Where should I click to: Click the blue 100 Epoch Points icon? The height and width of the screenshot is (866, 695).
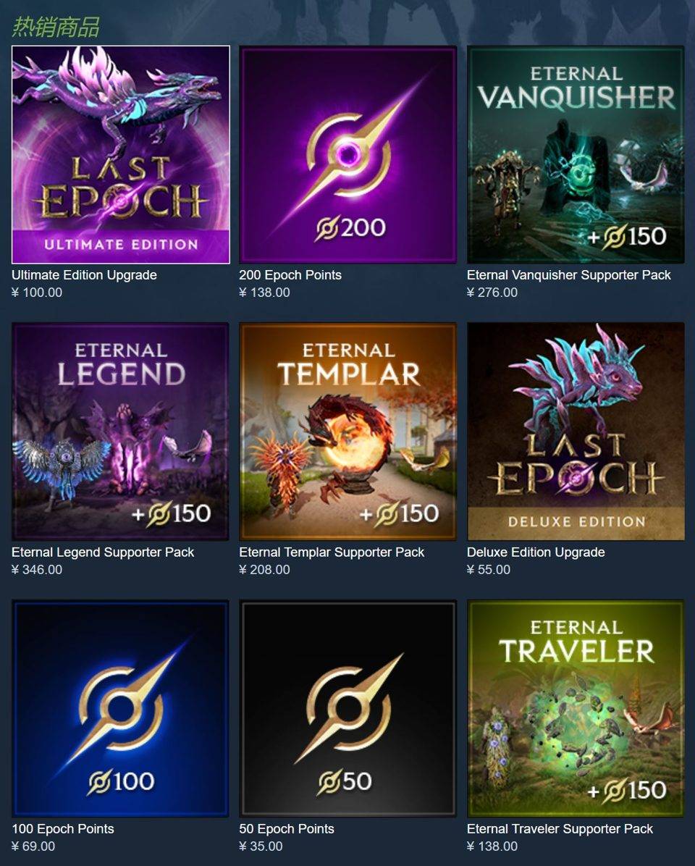tap(120, 709)
